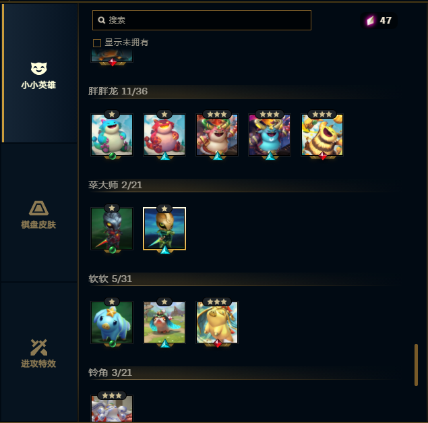428x423 pixels.
Task: Select the blue one-star 胖胖龙 thumbnail
Action: pyautogui.click(x=112, y=135)
